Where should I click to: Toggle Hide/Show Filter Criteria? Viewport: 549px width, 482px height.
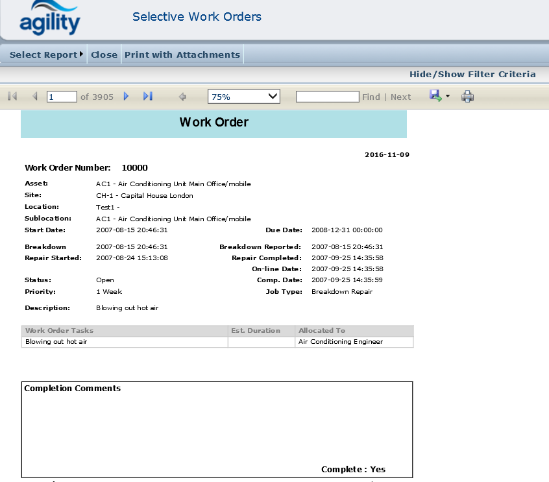pos(472,74)
